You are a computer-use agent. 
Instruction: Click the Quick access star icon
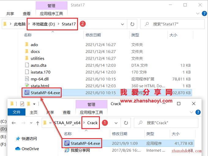click(18, 139)
